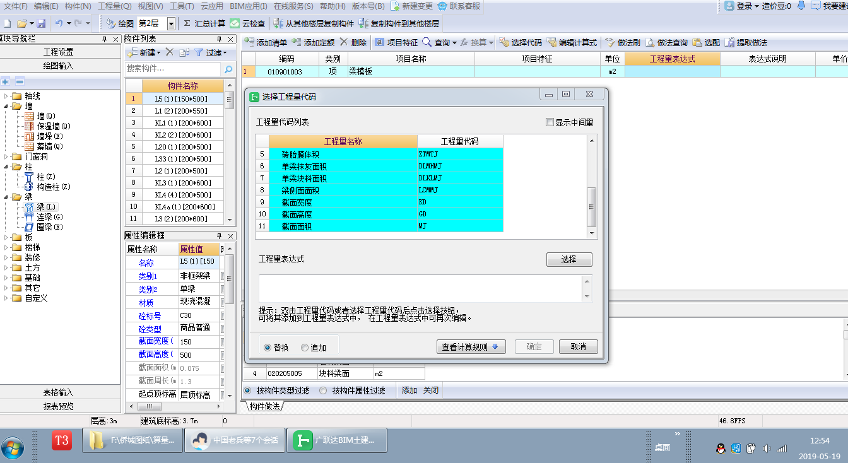This screenshot has width=848, height=463.
Task: Toggle 显示中间量 checkbox
Action: 550,123
